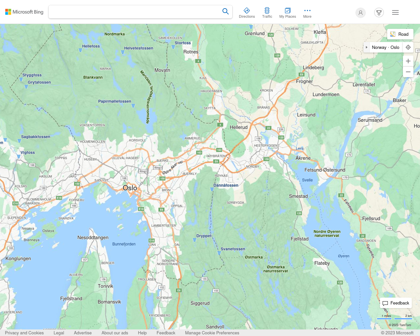Zoom out with the minus button

click(408, 72)
